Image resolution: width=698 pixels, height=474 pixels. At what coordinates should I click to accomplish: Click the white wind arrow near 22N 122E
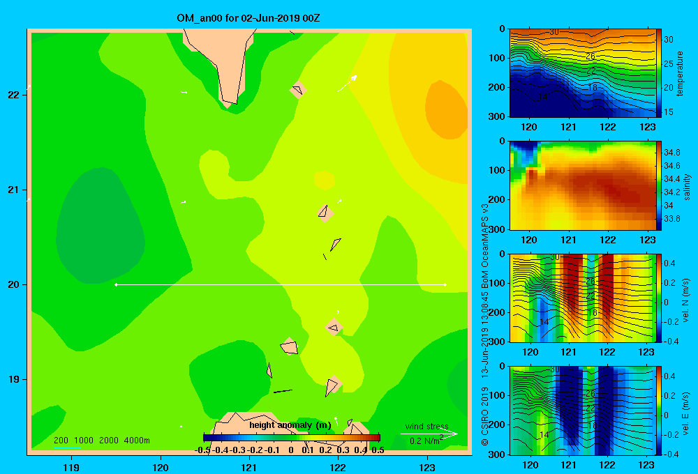coord(347,83)
